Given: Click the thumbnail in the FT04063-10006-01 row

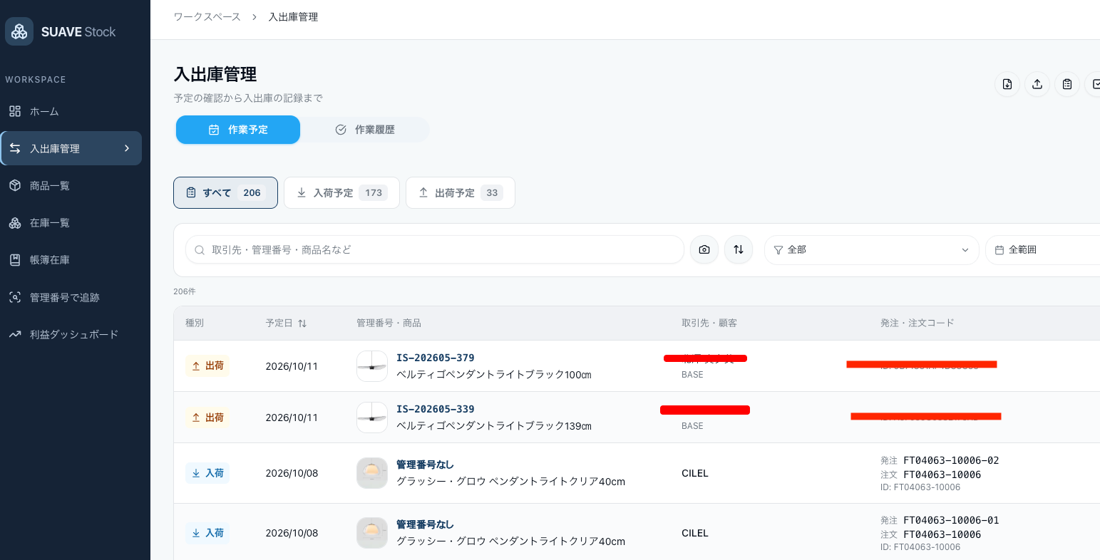Looking at the screenshot, I should coord(372,533).
